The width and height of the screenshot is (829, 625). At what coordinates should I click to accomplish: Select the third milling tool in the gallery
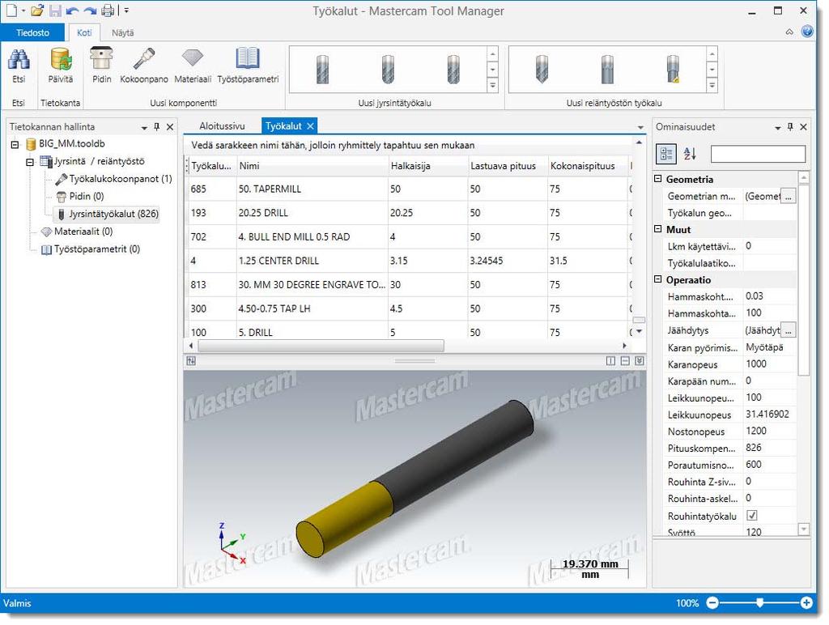click(453, 70)
